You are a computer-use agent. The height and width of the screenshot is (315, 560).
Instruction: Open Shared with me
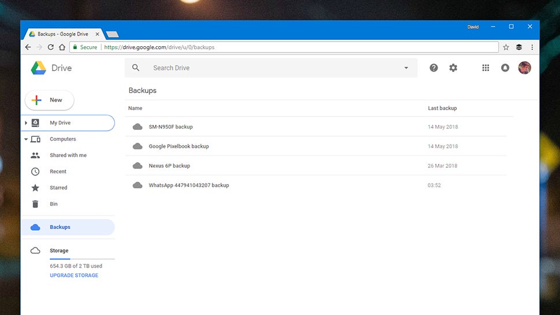point(68,155)
